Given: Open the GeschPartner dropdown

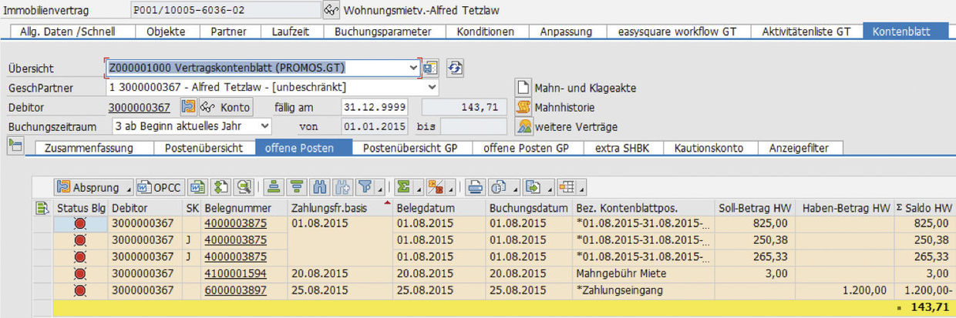Looking at the screenshot, I should point(431,87).
